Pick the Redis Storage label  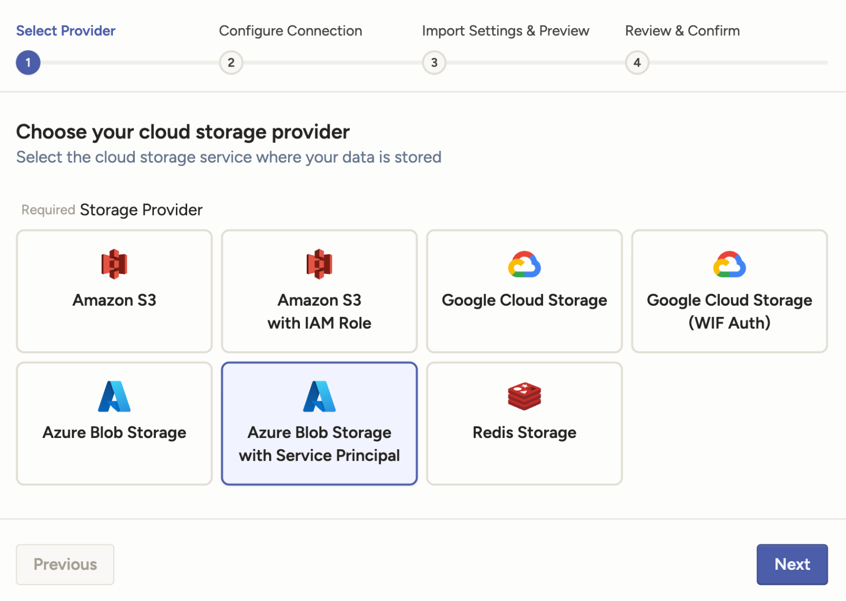click(x=524, y=432)
